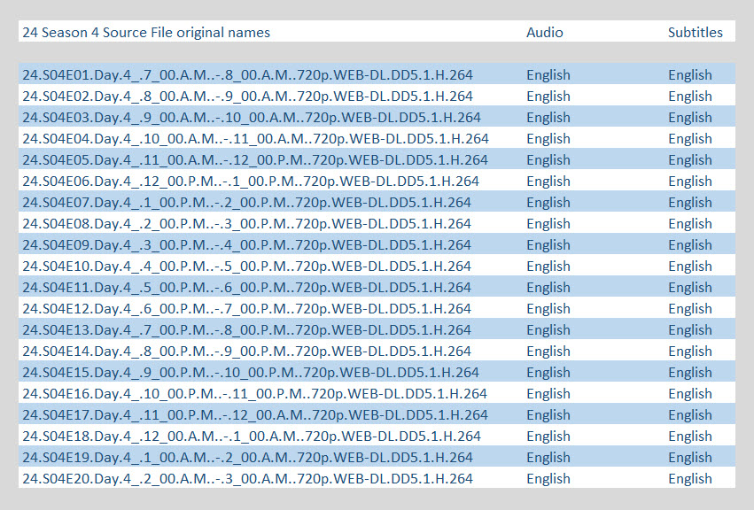Click Audio 'English' cell for S04E11
The height and width of the screenshot is (510, 754).
click(548, 288)
